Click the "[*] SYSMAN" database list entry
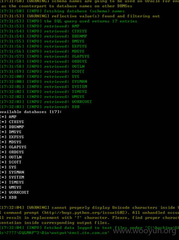 12,172
